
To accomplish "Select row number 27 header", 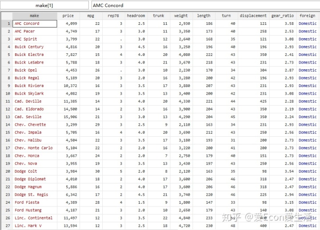I will (7, 226).
